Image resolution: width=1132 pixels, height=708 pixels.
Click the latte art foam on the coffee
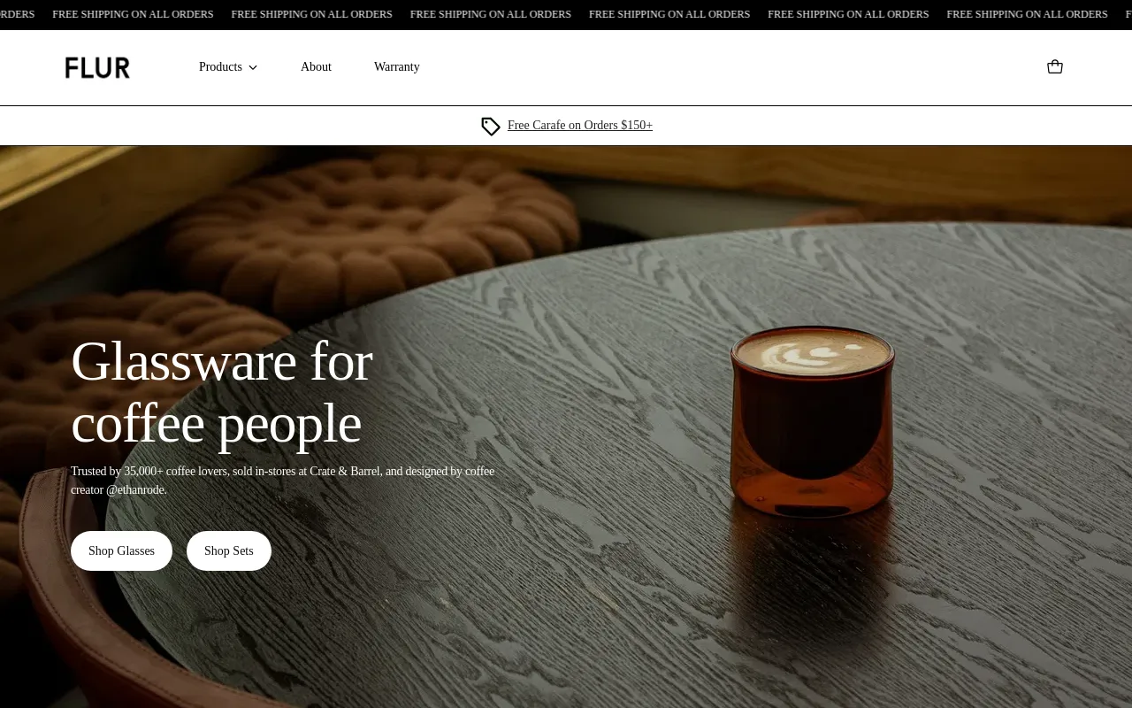[x=812, y=354]
